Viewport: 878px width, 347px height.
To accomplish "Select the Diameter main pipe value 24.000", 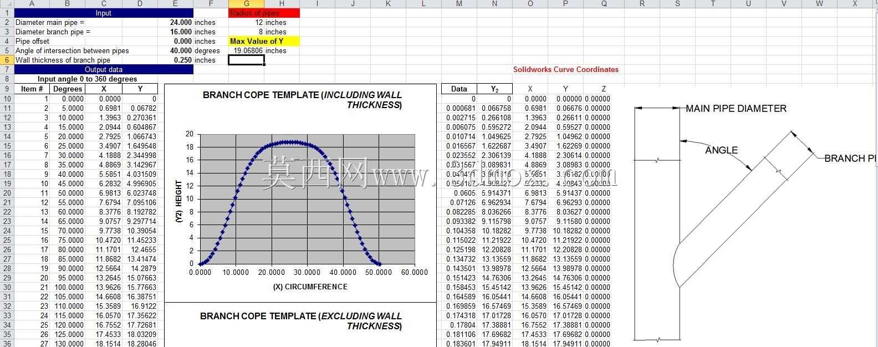I will [175, 23].
